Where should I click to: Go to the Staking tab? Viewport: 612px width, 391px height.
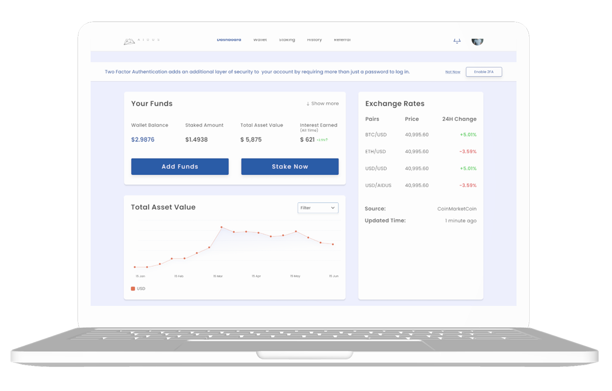[287, 40]
